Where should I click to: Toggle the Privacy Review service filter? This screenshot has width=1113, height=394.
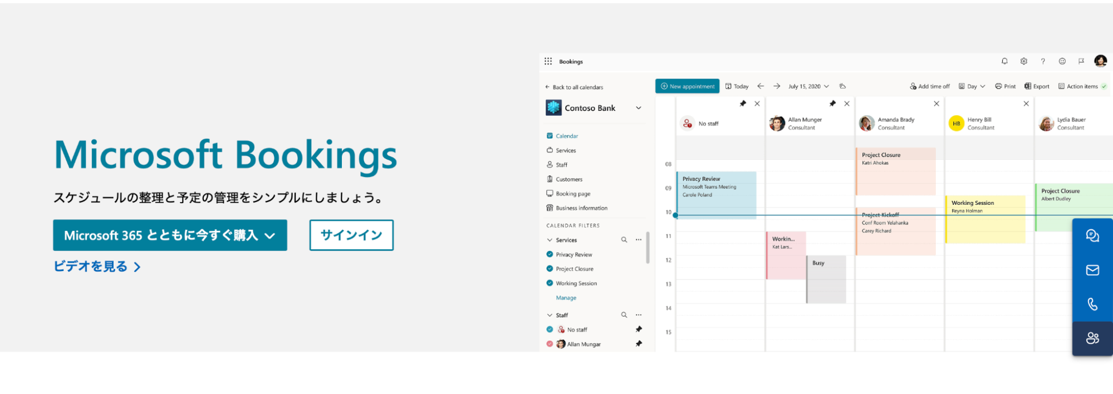point(550,254)
